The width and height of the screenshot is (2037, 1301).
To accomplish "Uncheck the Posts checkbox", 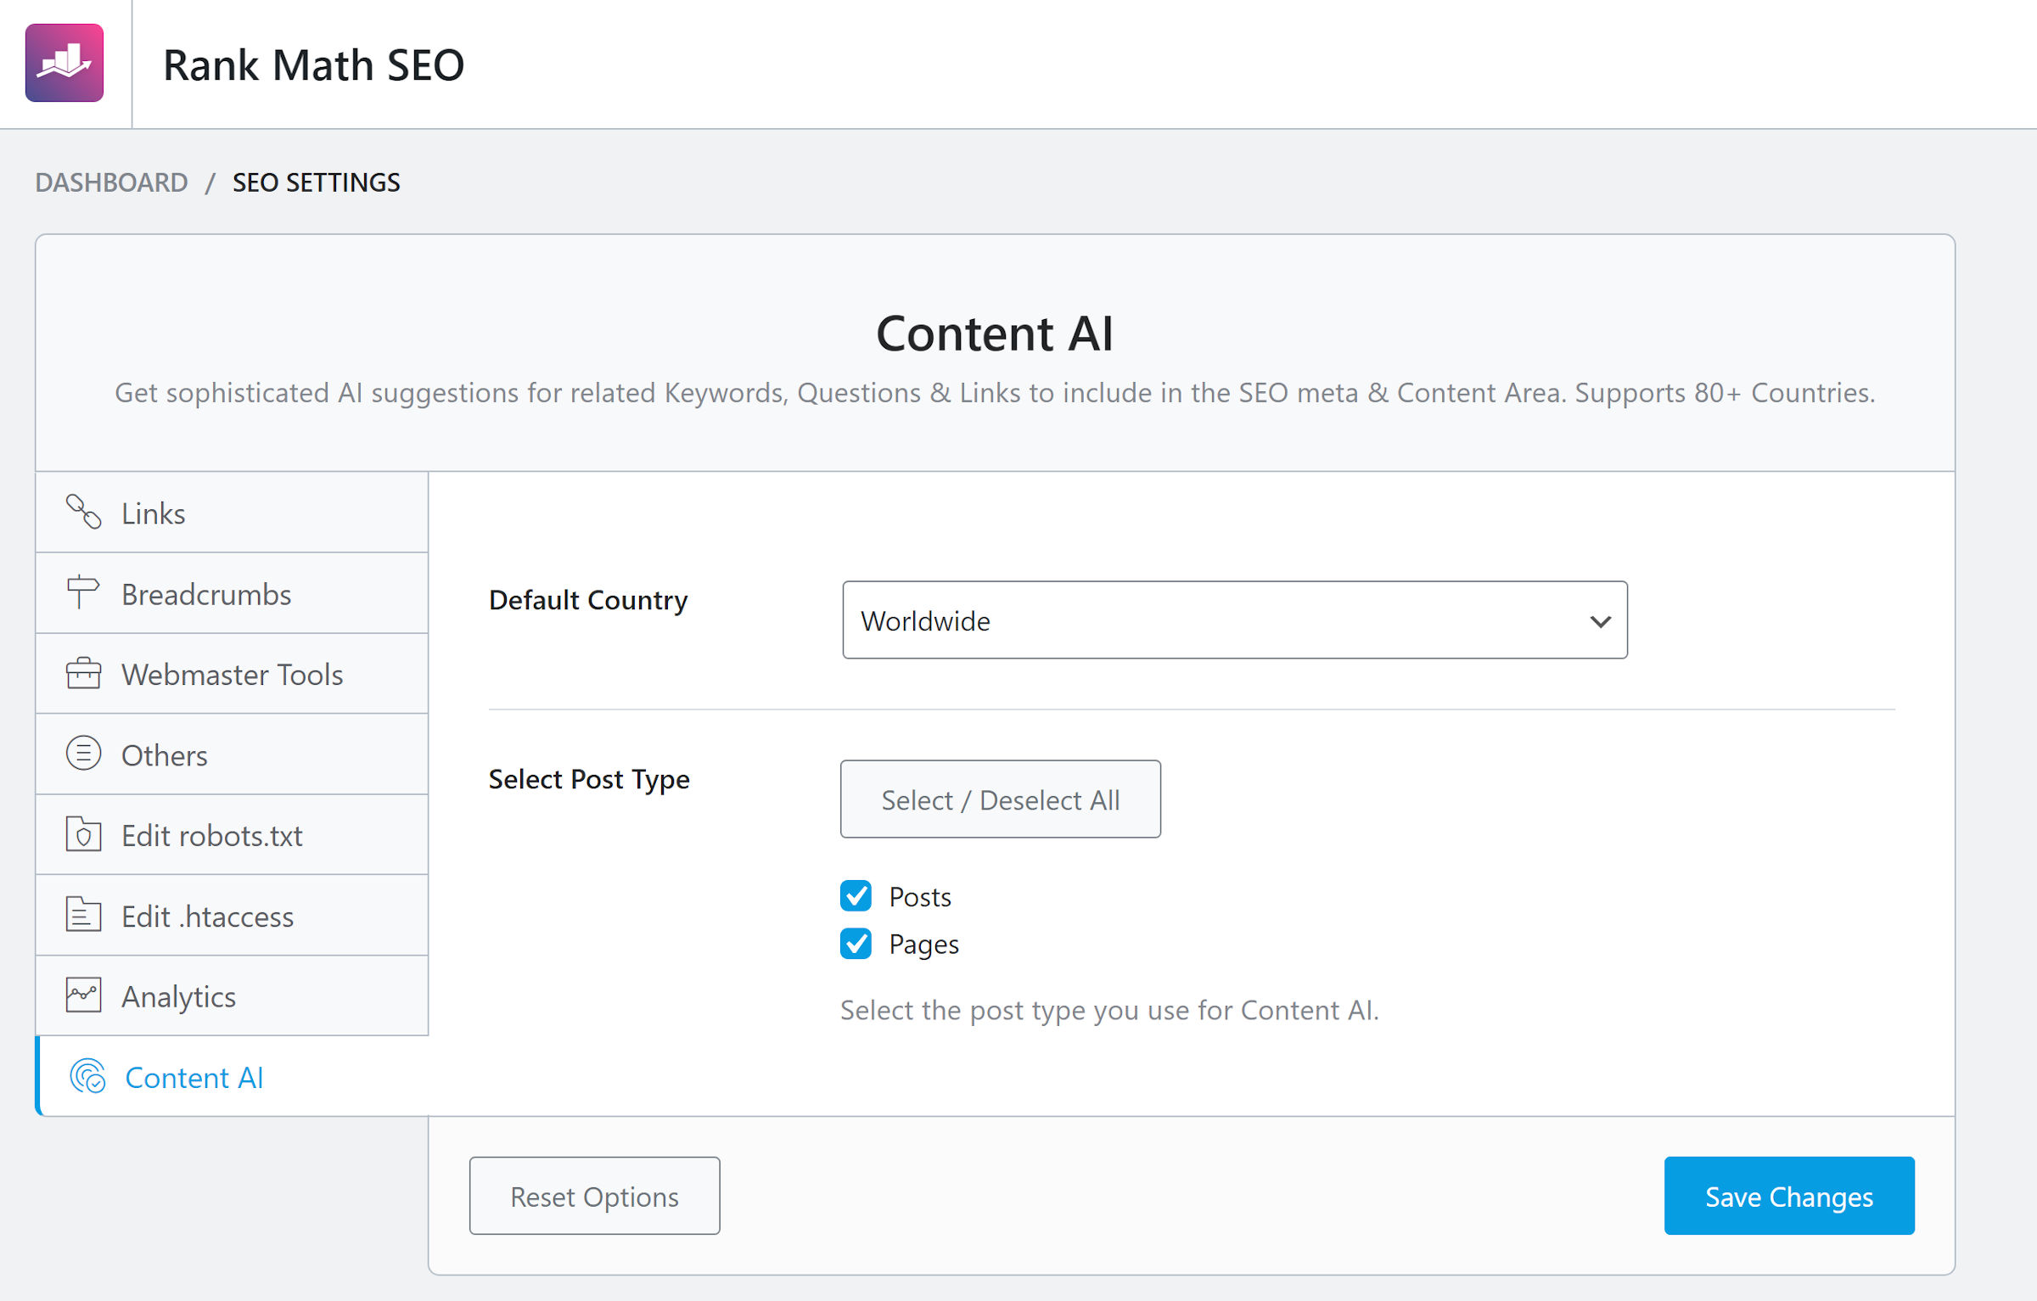I will (856, 896).
